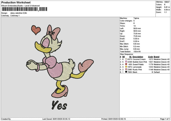The image size is (171, 121).
Task: Click the thread code '1321'
Action: click(x=151, y=62)
